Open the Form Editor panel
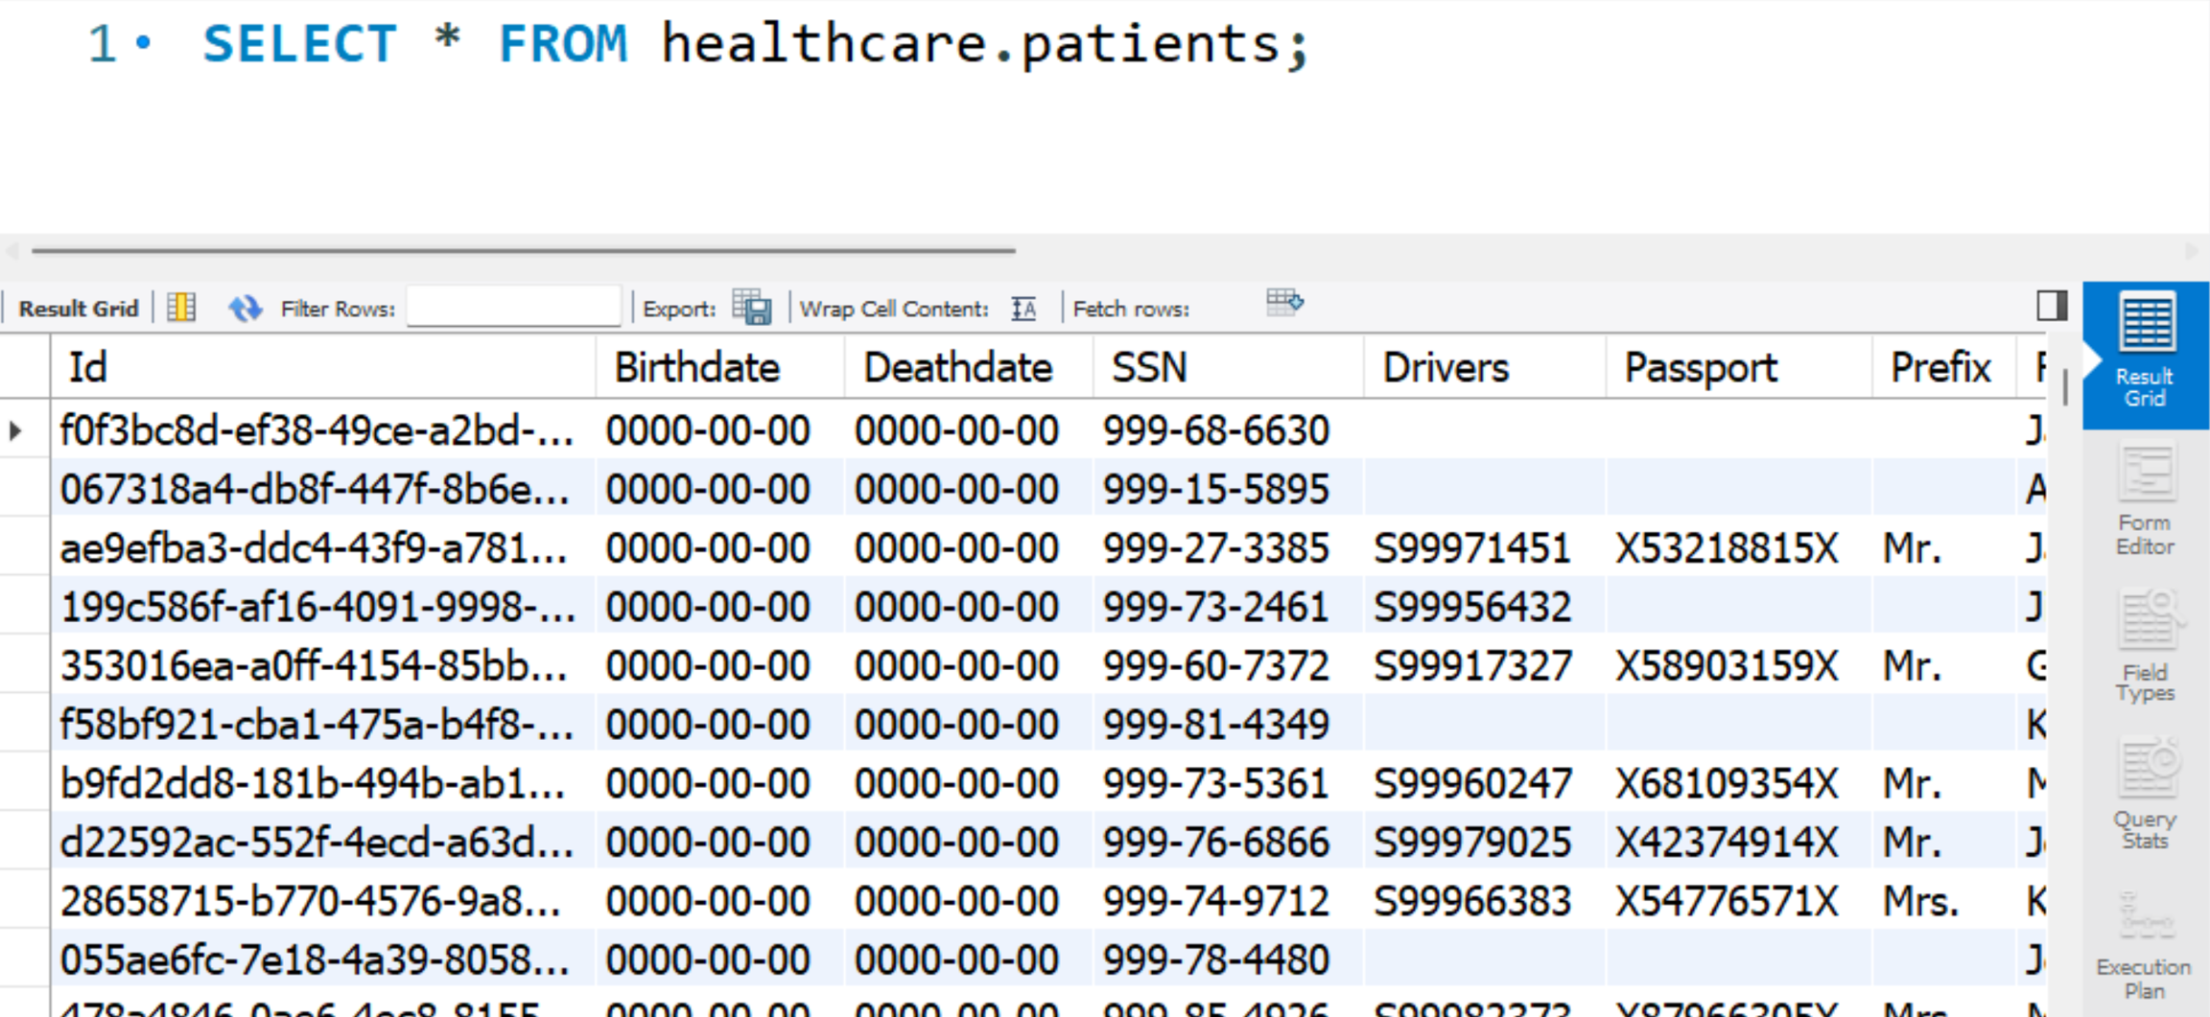The height and width of the screenshot is (1017, 2210). coord(2145,500)
